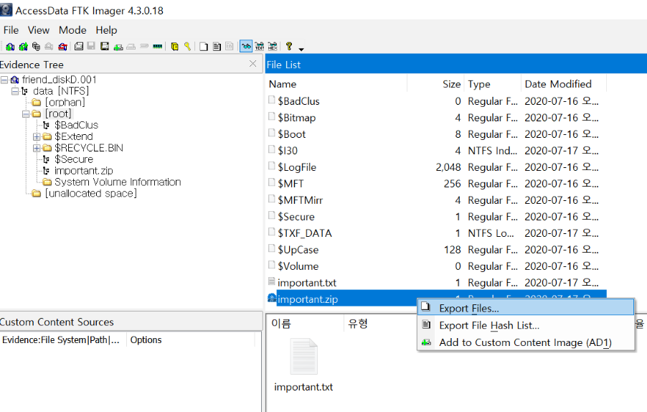This screenshot has height=412, width=647.
Task: Click the Remove All Evidence Items icon
Action: (62, 47)
